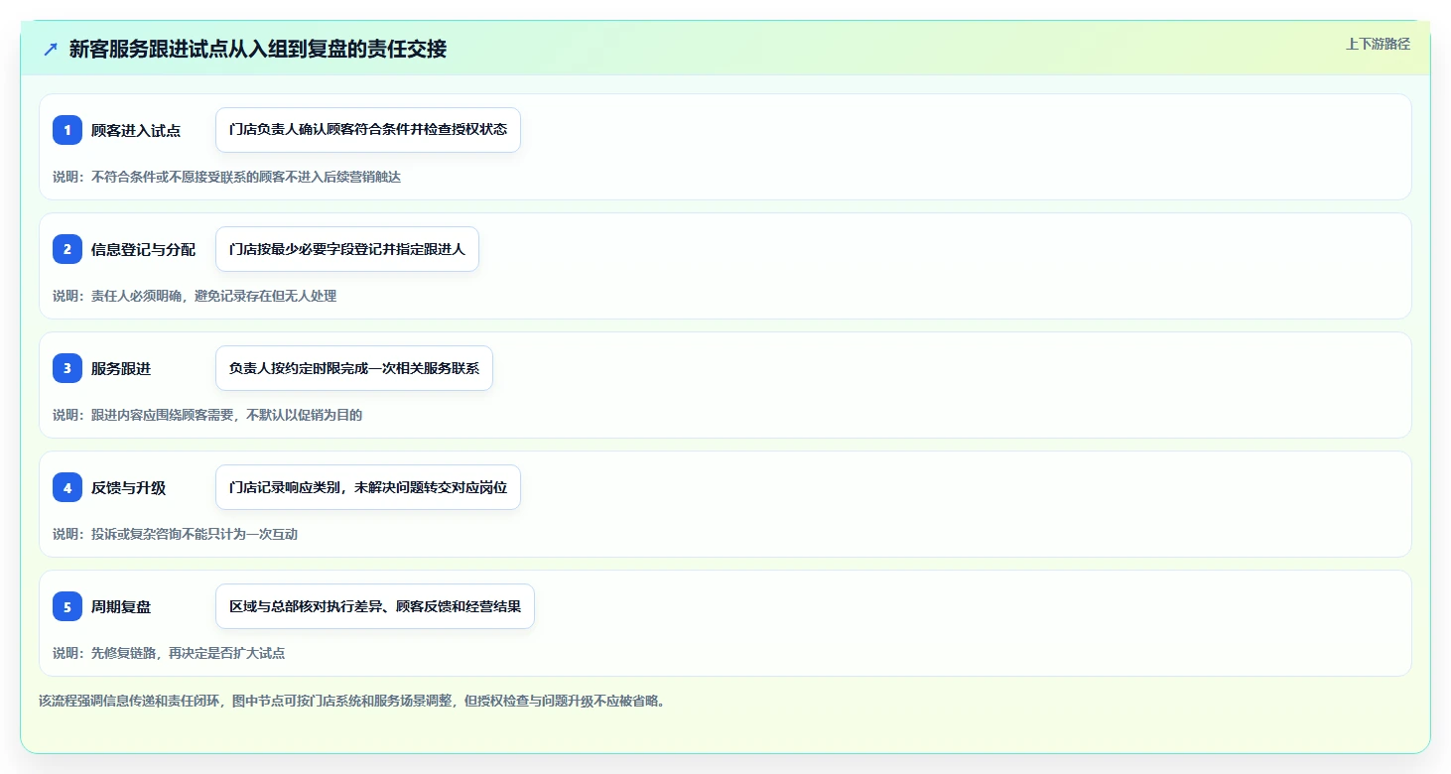Click the 负责人按约定时限完成一次相关服务联系 box
The width and height of the screenshot is (1451, 774).
[x=354, y=368]
